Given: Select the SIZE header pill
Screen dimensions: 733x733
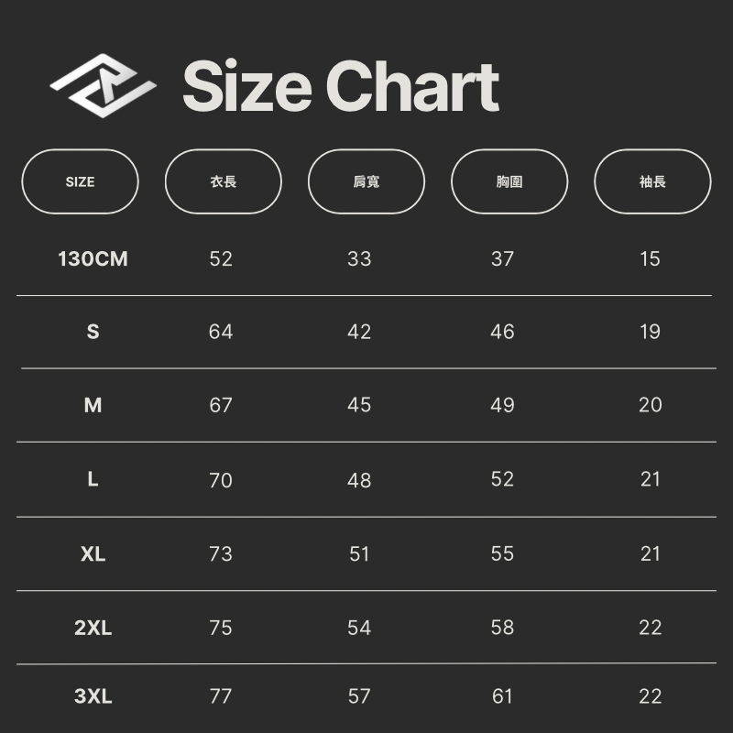Looking at the screenshot, I should coord(81,181).
